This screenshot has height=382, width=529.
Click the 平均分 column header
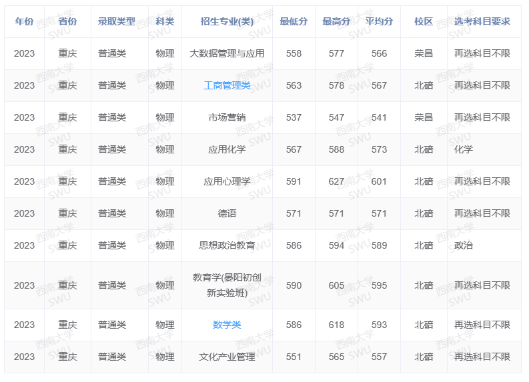pos(379,21)
